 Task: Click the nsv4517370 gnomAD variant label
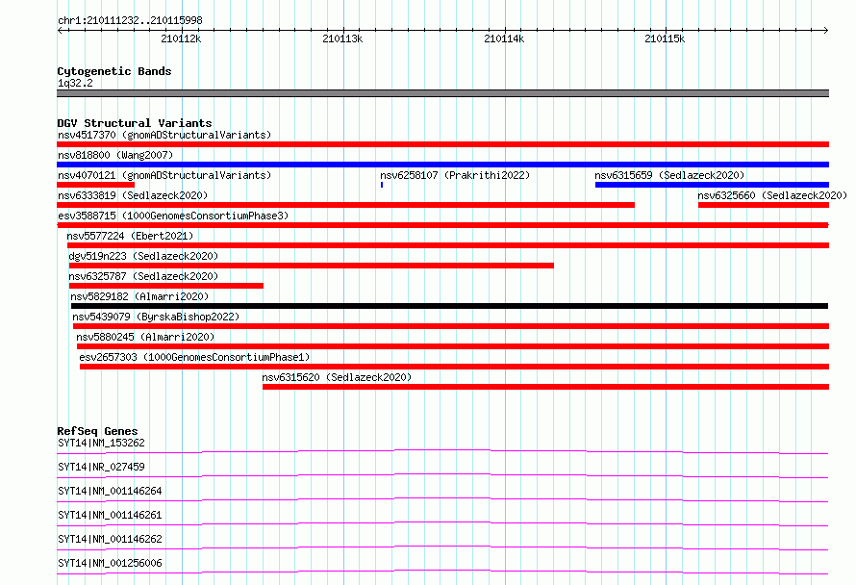pos(164,135)
